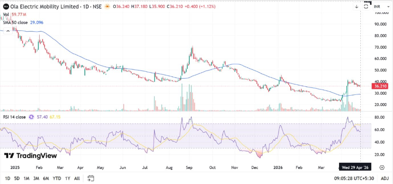
Task: Open the INR currency dropdown
Action: click(379, 7)
